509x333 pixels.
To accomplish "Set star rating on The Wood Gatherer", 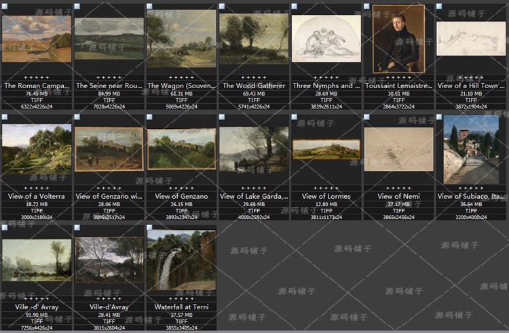I will [x=254, y=77].
